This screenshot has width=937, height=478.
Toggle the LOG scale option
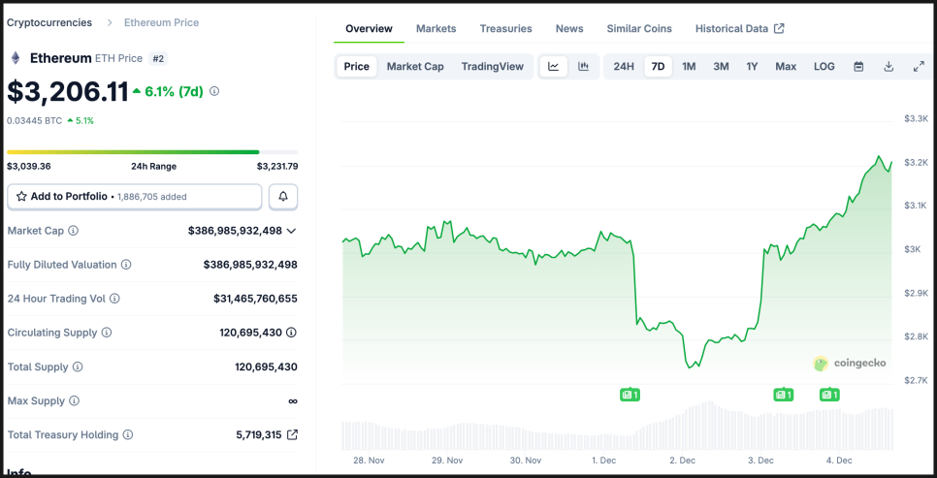tap(824, 67)
